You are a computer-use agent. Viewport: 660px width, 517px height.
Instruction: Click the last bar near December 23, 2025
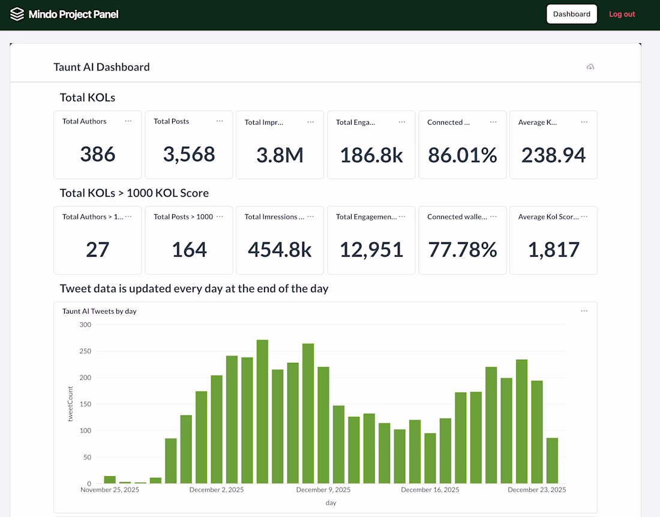coord(552,461)
